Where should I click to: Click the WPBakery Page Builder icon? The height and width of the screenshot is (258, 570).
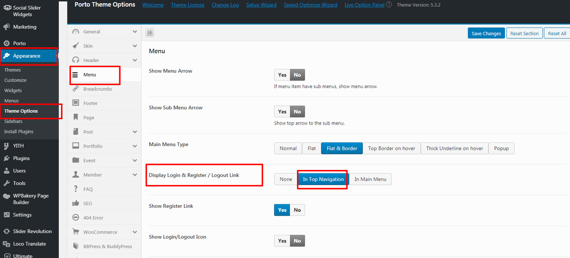(6, 196)
